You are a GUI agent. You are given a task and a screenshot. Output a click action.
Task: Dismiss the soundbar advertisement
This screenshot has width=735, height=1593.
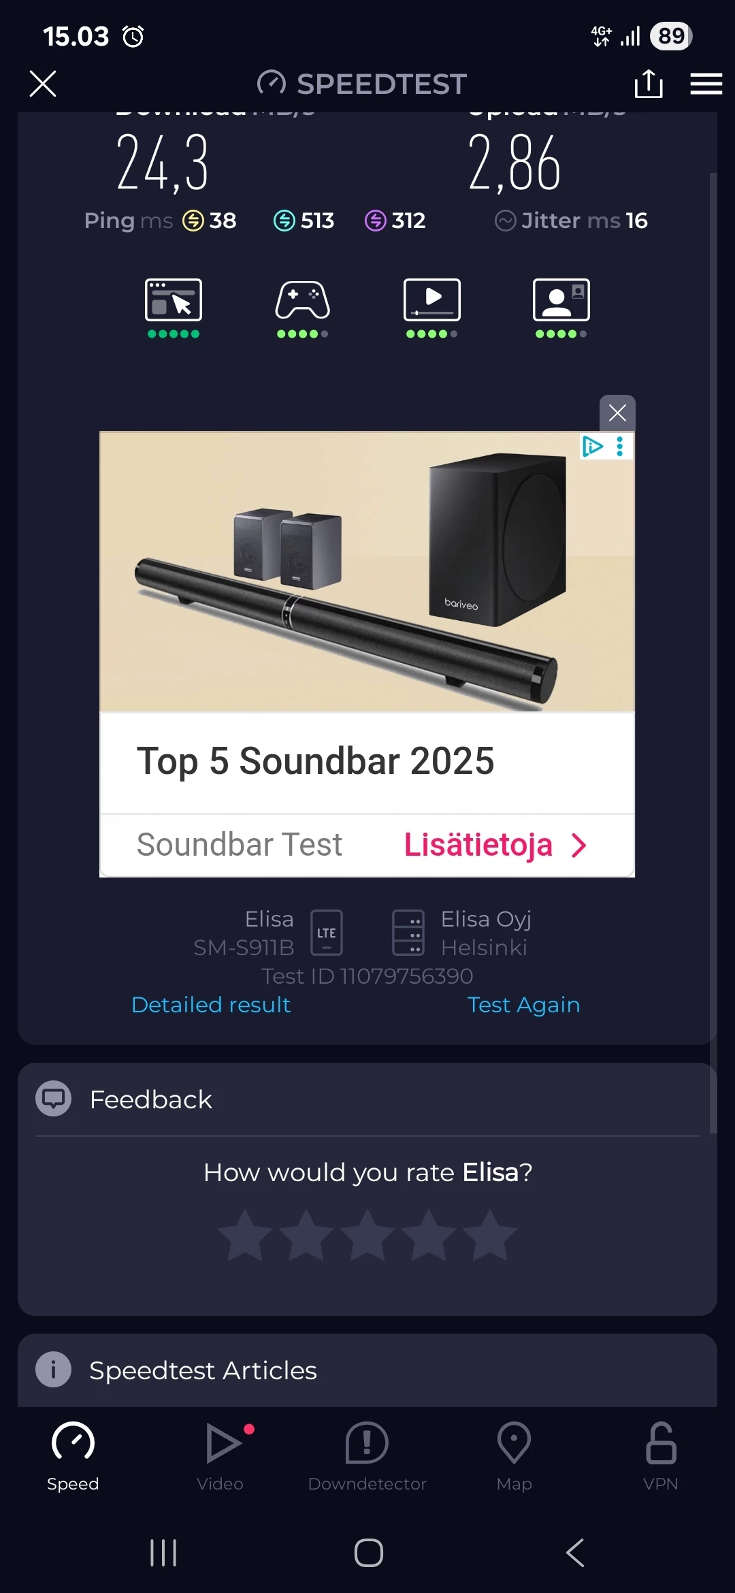(617, 413)
